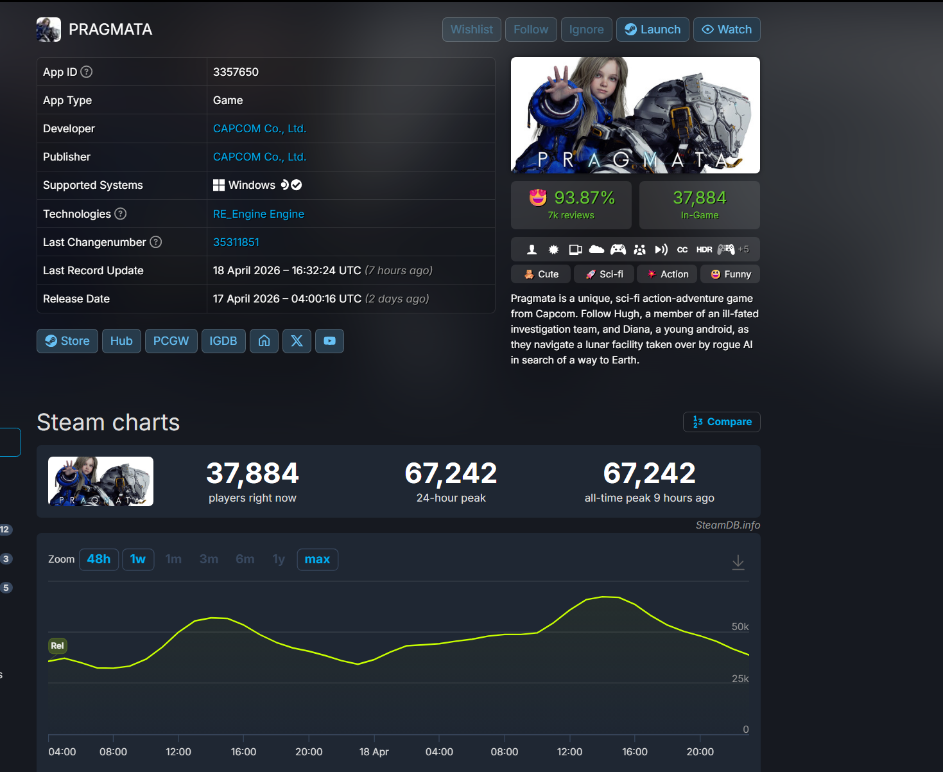The image size is (943, 772).
Task: Click the sidebar badge showing 5
Action: click(x=6, y=588)
